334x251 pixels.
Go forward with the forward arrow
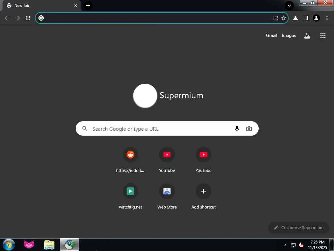[x=18, y=18]
